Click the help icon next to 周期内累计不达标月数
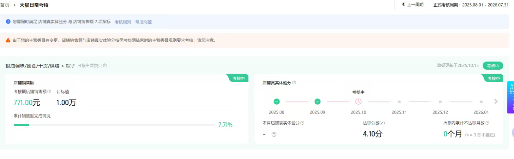The height and width of the screenshot is (159, 514). [x=487, y=123]
